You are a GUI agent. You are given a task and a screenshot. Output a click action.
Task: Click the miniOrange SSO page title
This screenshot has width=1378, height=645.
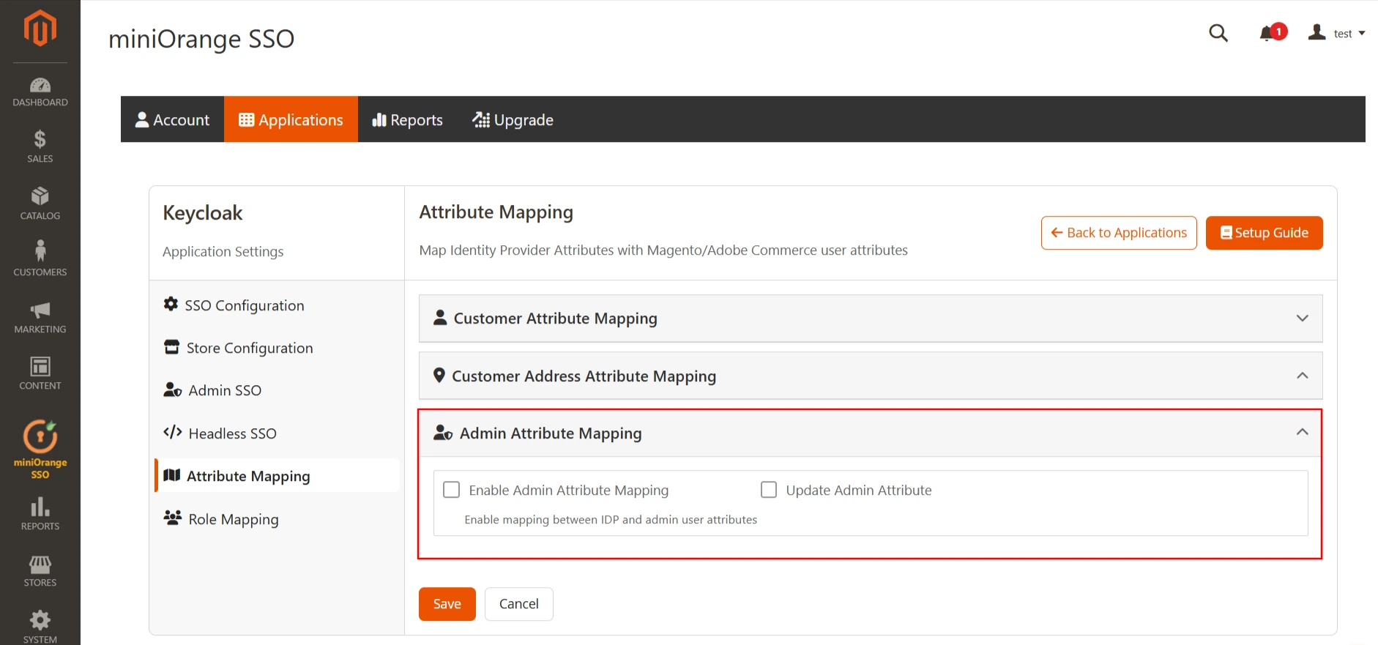[x=201, y=39]
